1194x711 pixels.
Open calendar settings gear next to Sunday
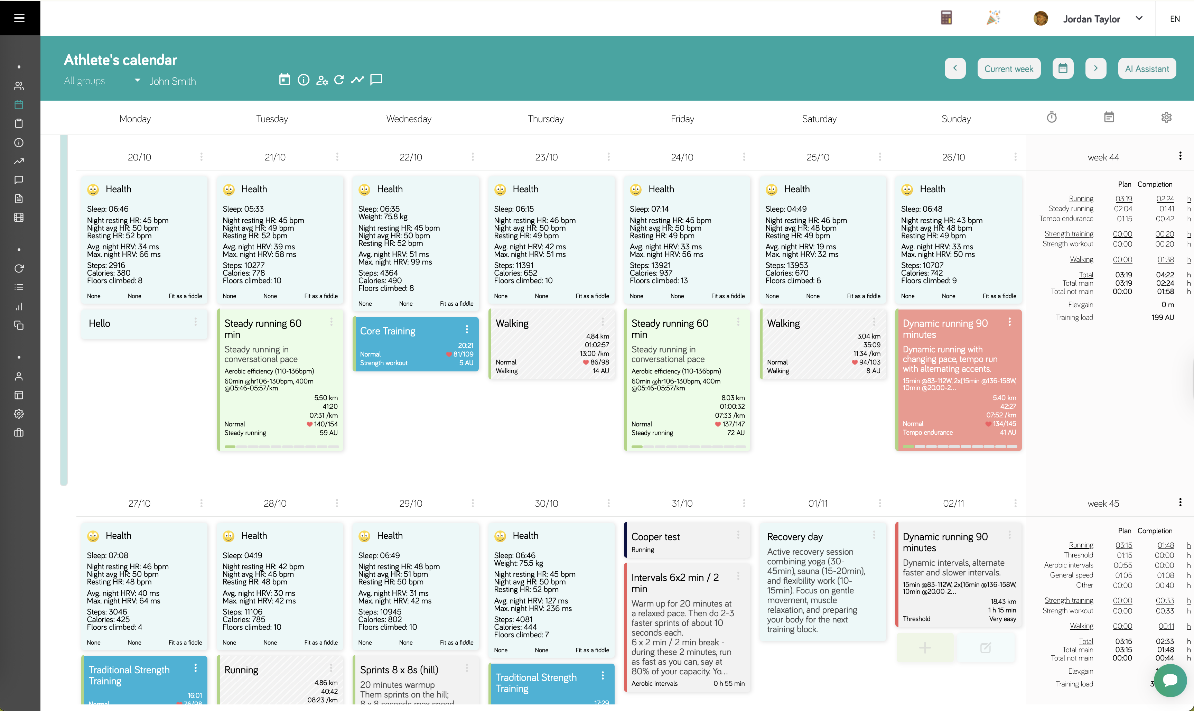pos(1166,117)
